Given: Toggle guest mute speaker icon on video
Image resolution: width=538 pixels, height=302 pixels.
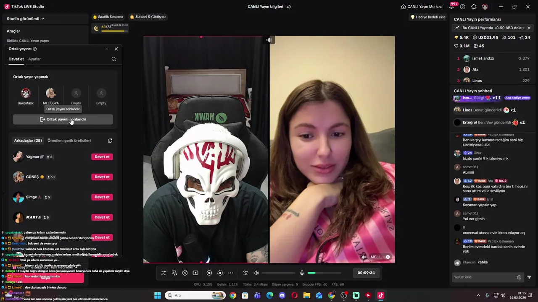Looking at the screenshot, I should point(364,257).
